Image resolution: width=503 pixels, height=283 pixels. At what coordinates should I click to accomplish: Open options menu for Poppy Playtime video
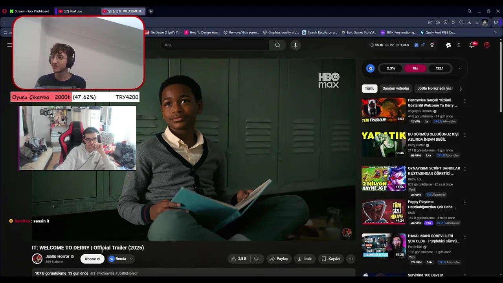coord(465,203)
